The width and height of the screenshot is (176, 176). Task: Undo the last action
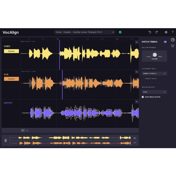click(x=150, y=32)
